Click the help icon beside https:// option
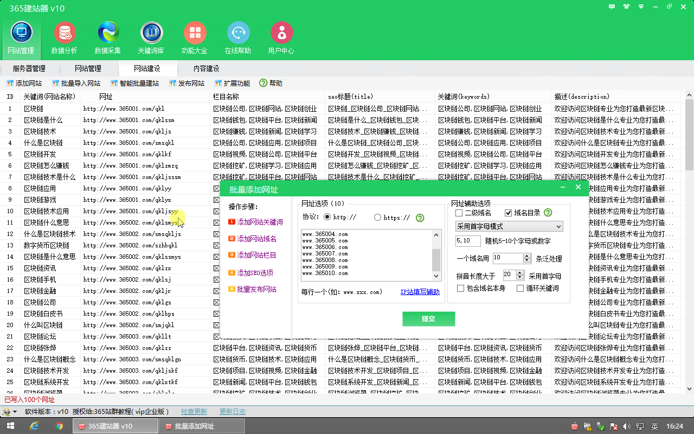 pos(420,218)
